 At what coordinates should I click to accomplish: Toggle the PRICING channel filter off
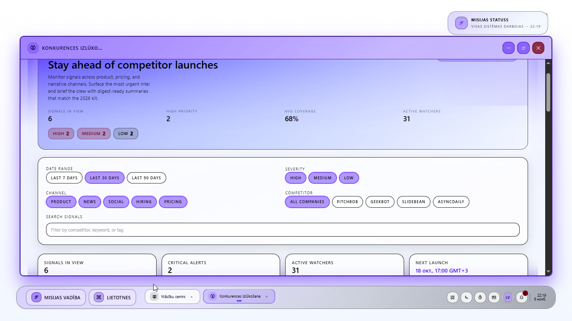[x=173, y=202]
